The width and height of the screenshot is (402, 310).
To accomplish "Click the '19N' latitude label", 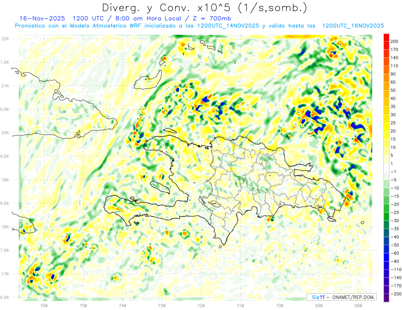I will [5, 180].
